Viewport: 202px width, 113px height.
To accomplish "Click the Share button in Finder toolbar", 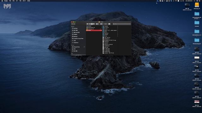I will pos(106,24).
